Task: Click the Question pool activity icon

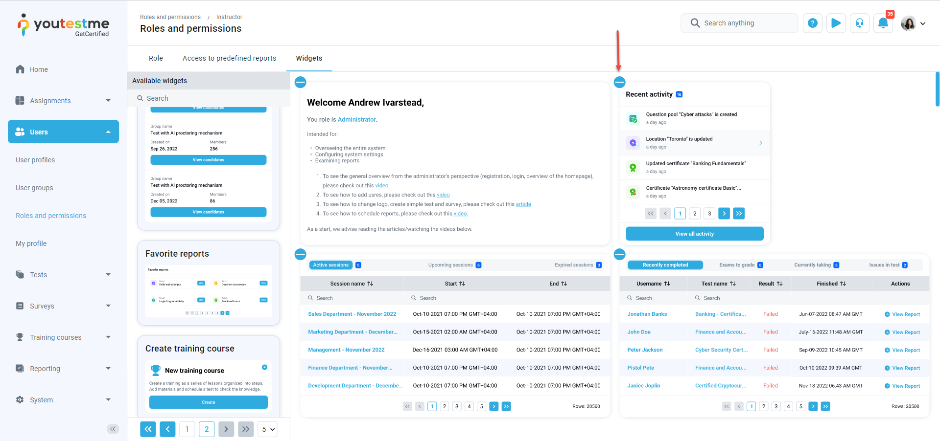Action: [633, 118]
